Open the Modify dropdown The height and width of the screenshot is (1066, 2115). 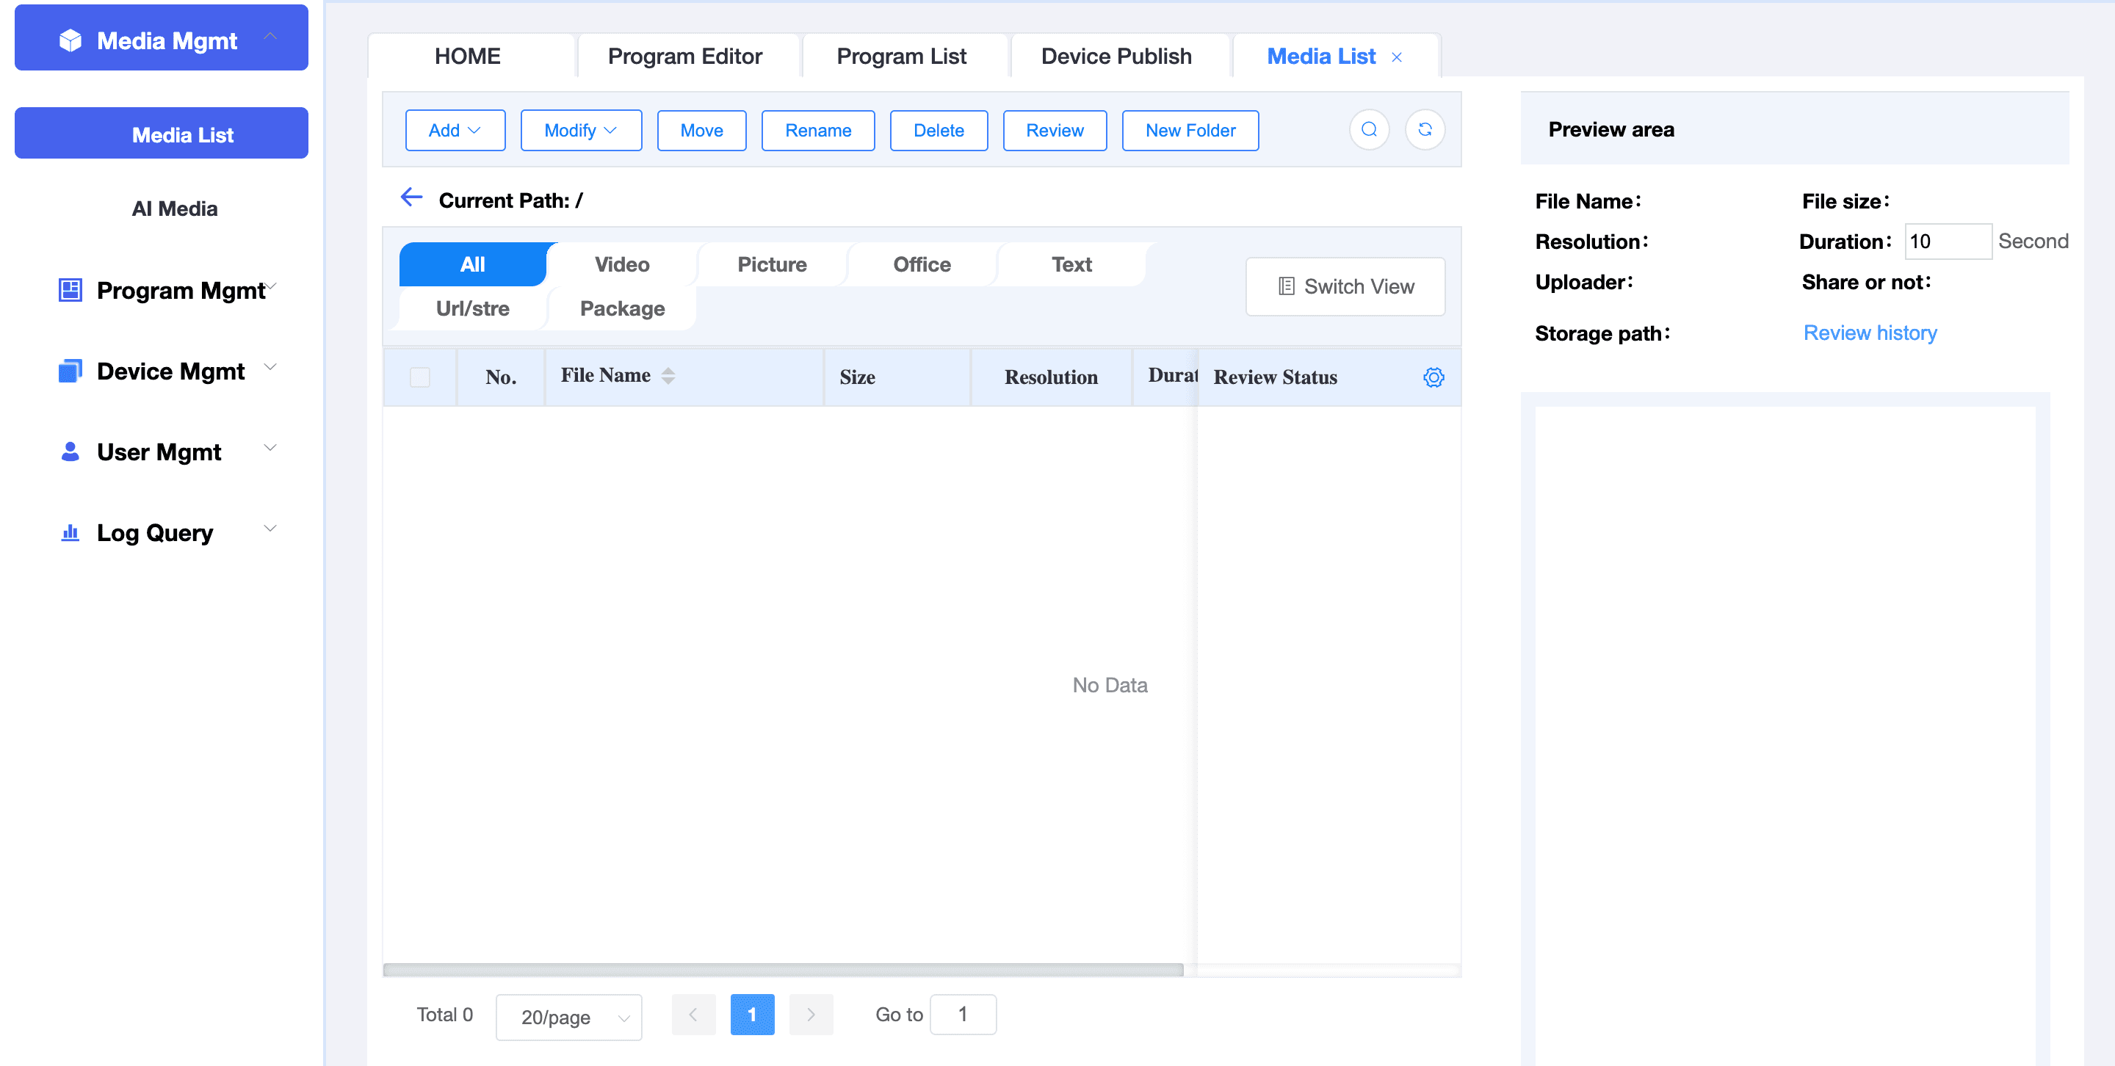click(x=582, y=131)
